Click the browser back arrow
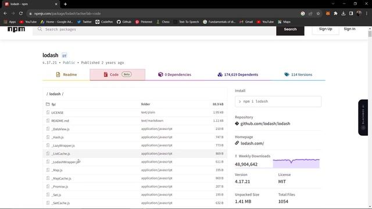Viewport: 372px width, 209px height. pos(5,13)
